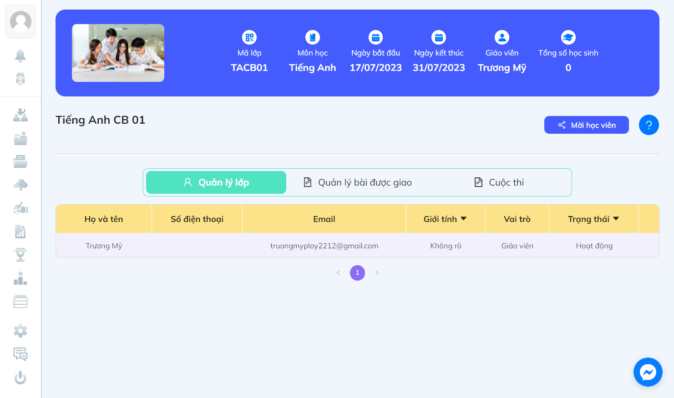
Task: Click the Trương Mỹ name in table row
Action: point(104,246)
